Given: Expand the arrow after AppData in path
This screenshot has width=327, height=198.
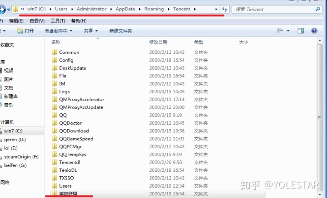Looking at the screenshot, I should point(139,9).
